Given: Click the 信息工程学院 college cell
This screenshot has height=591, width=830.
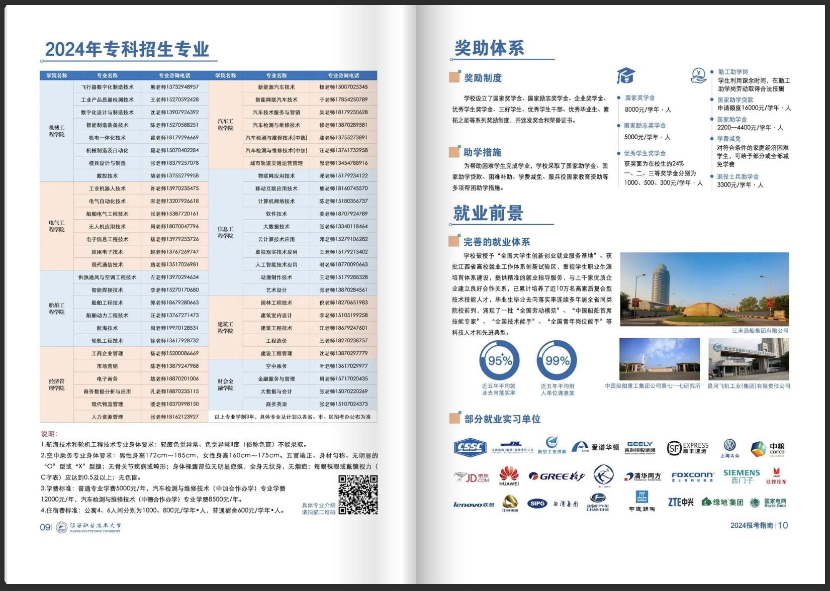Looking at the screenshot, I should tap(226, 233).
